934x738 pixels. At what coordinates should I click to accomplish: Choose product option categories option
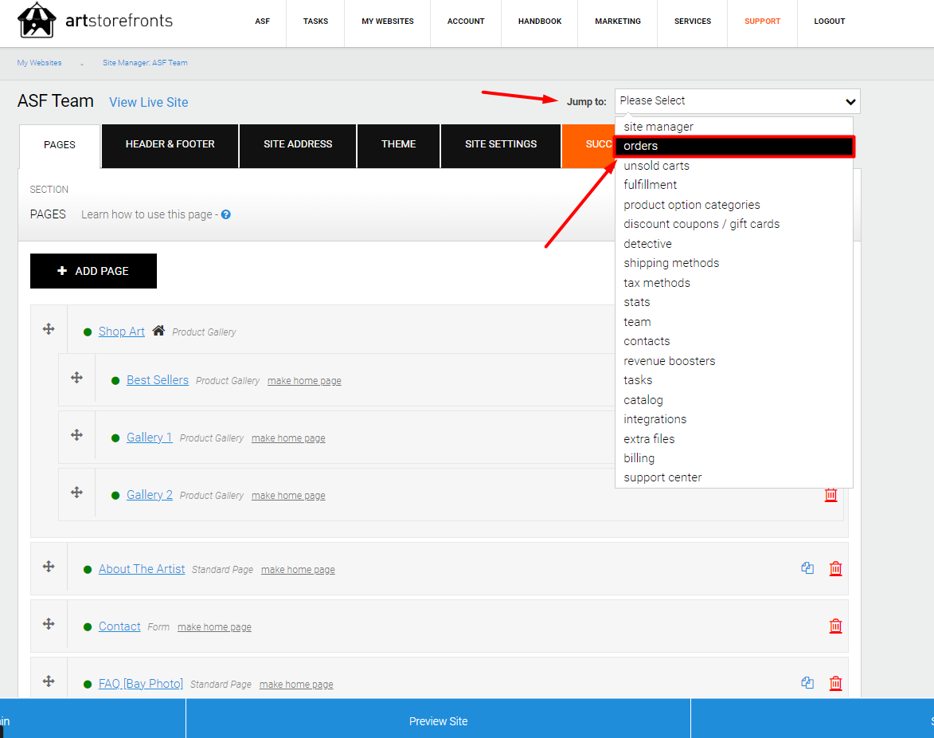click(734, 205)
